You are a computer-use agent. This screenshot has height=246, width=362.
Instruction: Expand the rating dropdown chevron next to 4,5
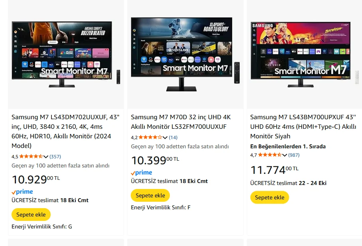[46, 157]
